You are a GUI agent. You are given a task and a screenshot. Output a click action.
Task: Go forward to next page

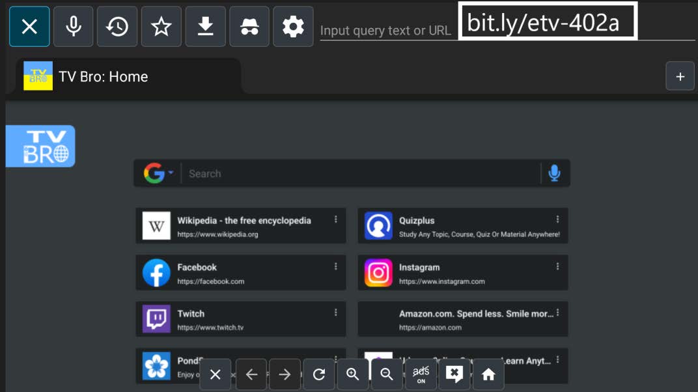tap(285, 374)
